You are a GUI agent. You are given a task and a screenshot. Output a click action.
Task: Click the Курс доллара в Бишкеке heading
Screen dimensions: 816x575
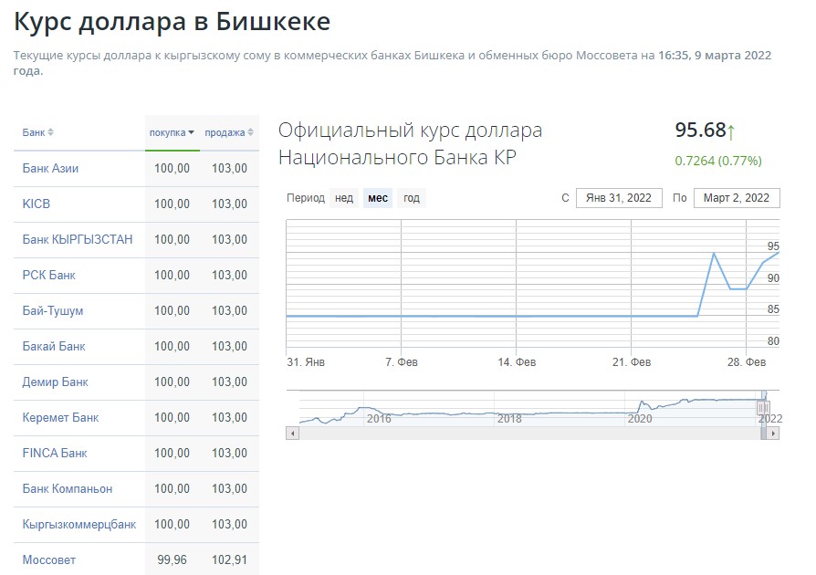[172, 22]
